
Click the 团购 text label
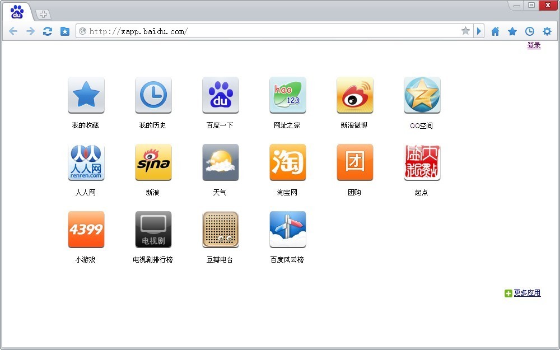354,193
